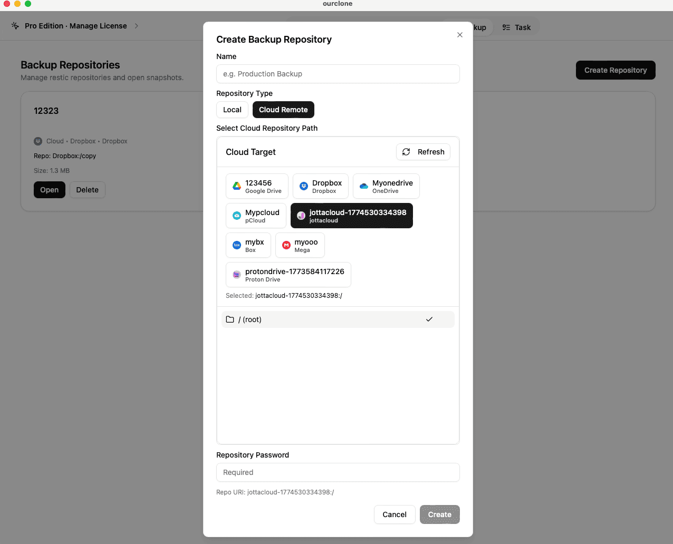Switch to the Task tab
The image size is (673, 544).
tap(517, 27)
